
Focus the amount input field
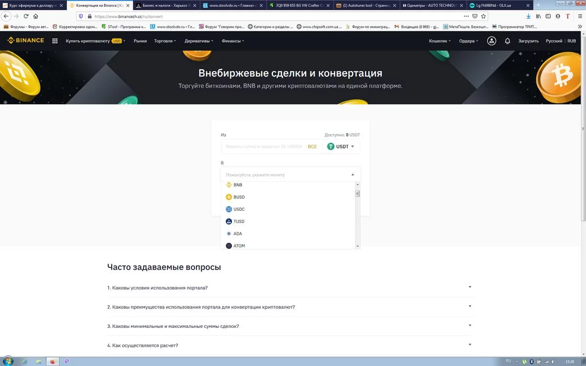click(264, 146)
